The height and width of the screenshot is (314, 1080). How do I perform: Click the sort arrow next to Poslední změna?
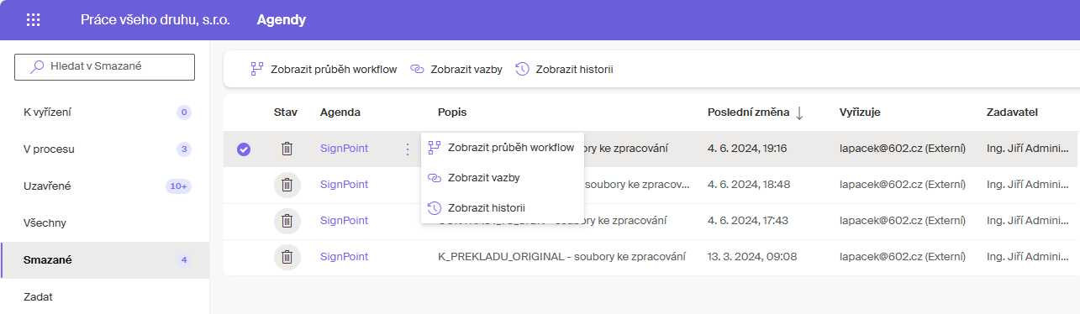[x=799, y=113]
